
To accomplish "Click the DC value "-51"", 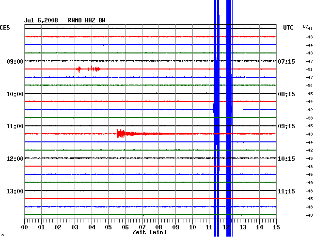I will [309, 69].
